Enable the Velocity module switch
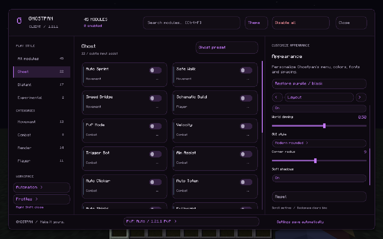This screenshot has height=239, width=383. (246, 126)
